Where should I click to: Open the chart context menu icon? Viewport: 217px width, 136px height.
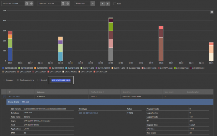click(212, 12)
